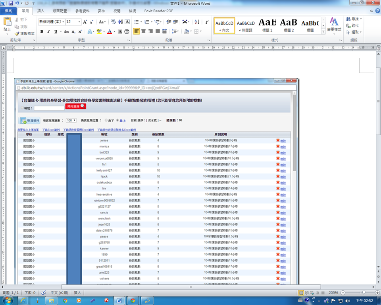Switch to the 版面配置 (Page Layout) tab
The height and width of the screenshot is (305, 381).
[60, 11]
